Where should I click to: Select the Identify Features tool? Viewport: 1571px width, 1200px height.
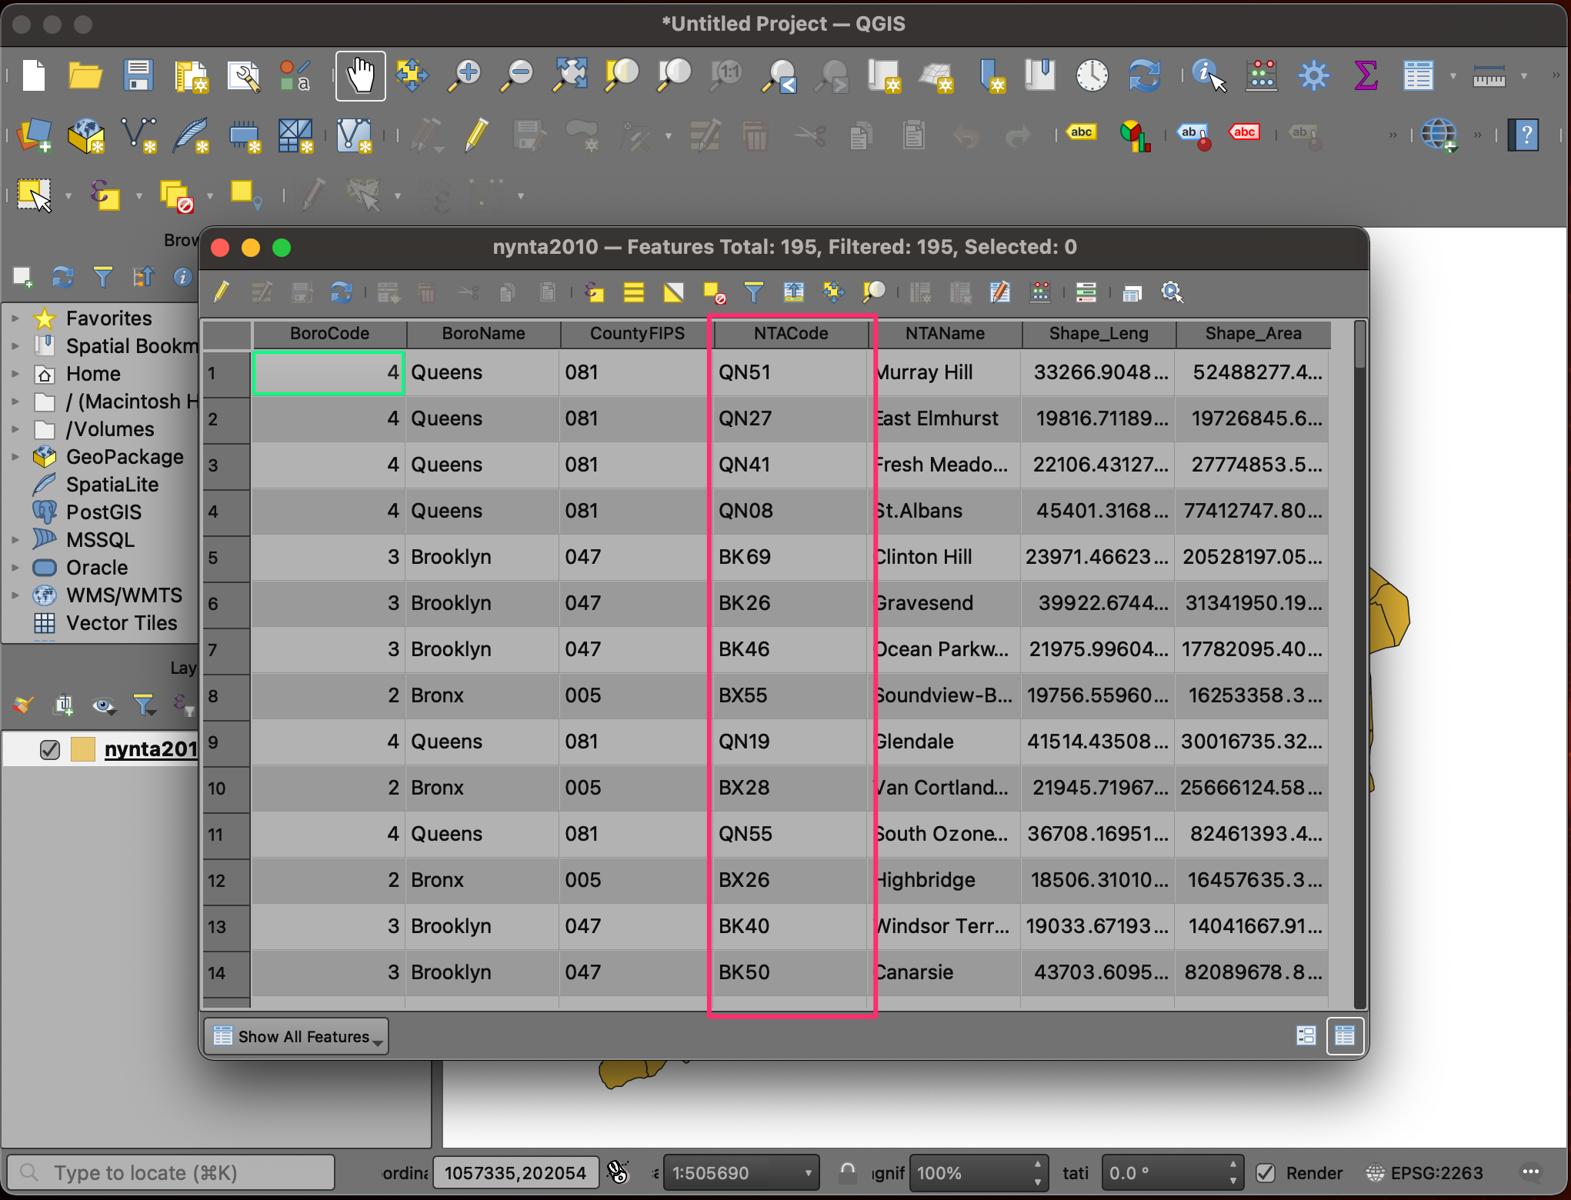point(1209,75)
